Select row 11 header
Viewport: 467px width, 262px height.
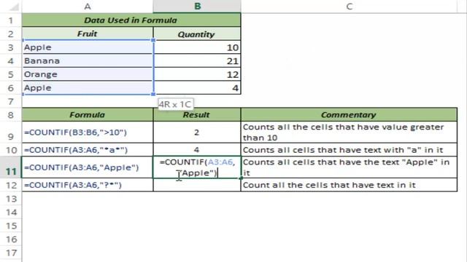(11, 167)
